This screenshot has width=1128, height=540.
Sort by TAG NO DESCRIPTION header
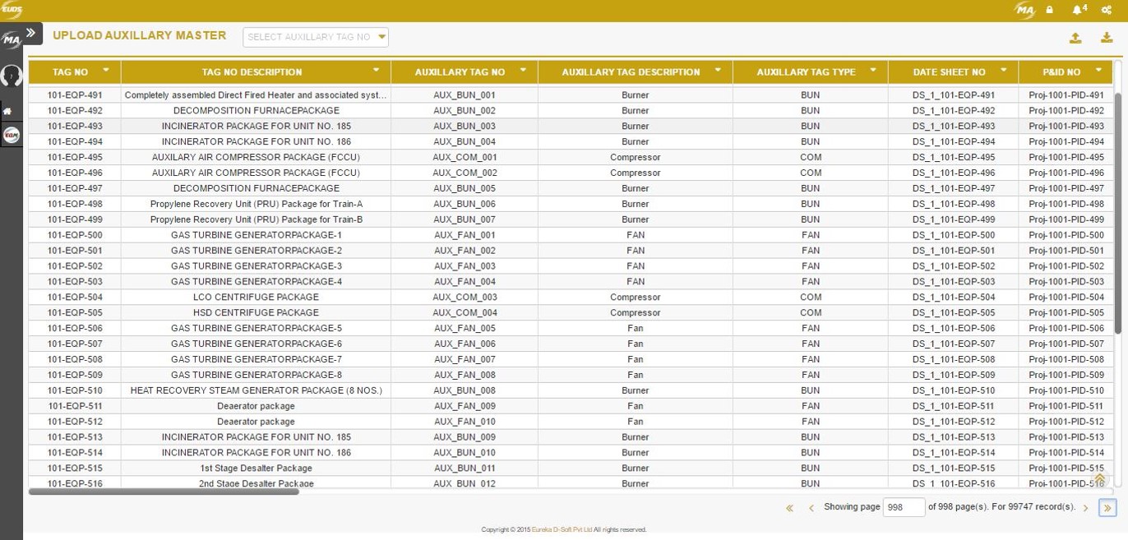(x=252, y=72)
